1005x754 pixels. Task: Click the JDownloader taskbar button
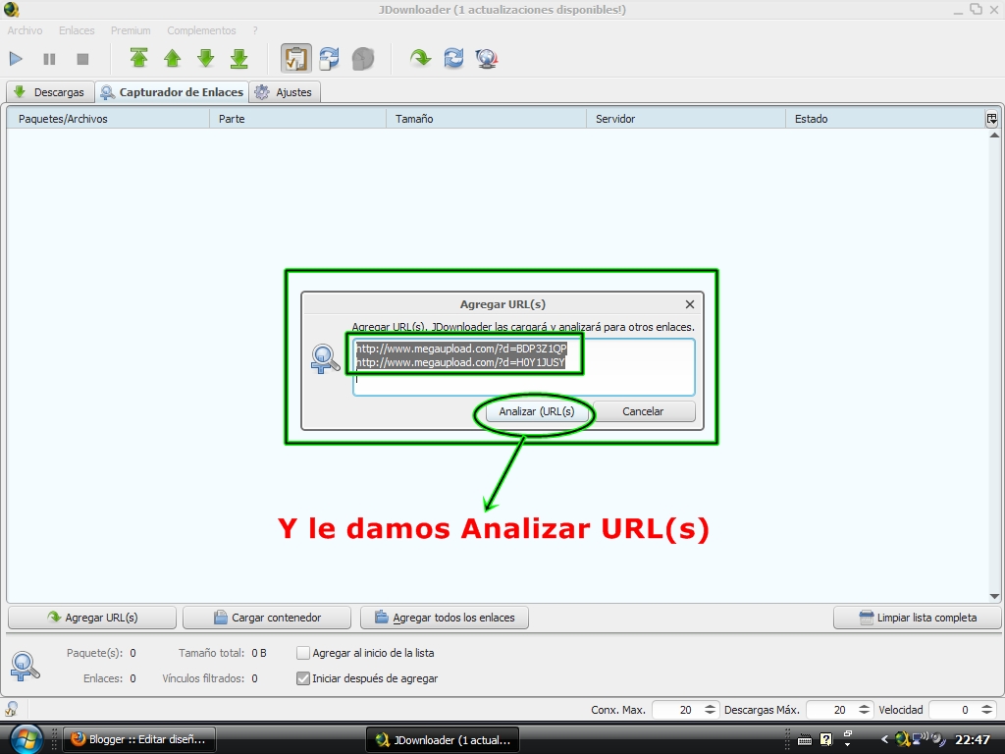pyautogui.click(x=443, y=739)
